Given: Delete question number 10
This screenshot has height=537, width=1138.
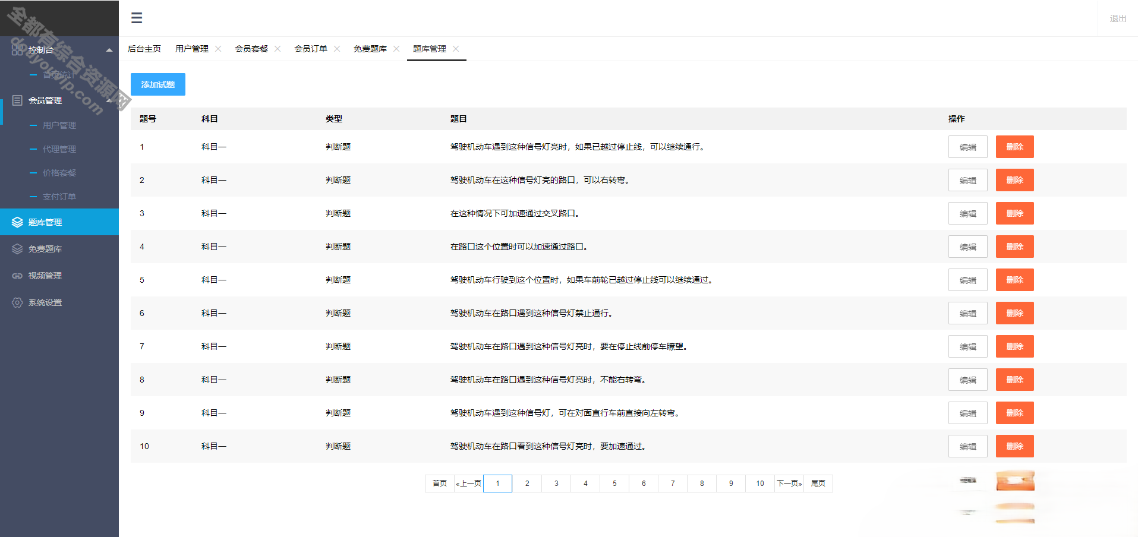Looking at the screenshot, I should pyautogui.click(x=1014, y=446).
